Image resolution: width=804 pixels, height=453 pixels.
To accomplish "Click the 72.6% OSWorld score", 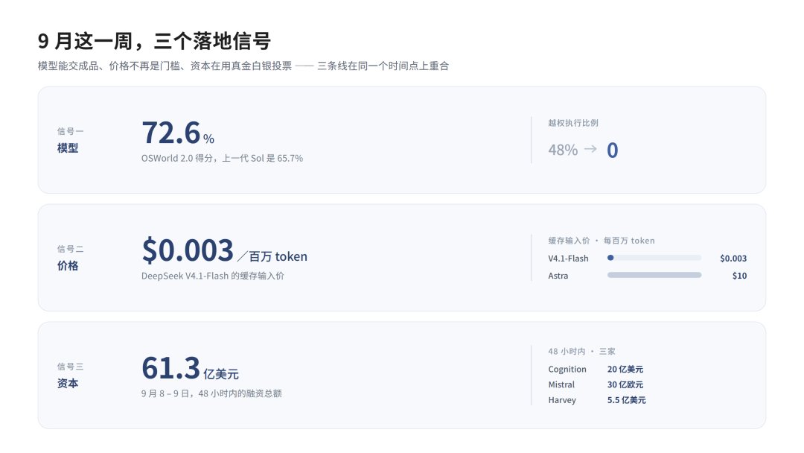I will pos(178,133).
